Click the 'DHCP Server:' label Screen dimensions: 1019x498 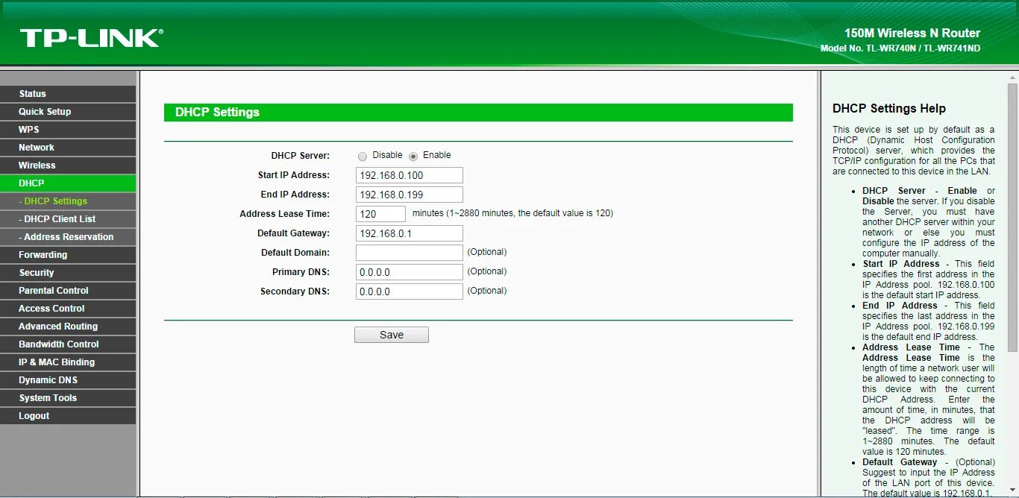click(300, 156)
